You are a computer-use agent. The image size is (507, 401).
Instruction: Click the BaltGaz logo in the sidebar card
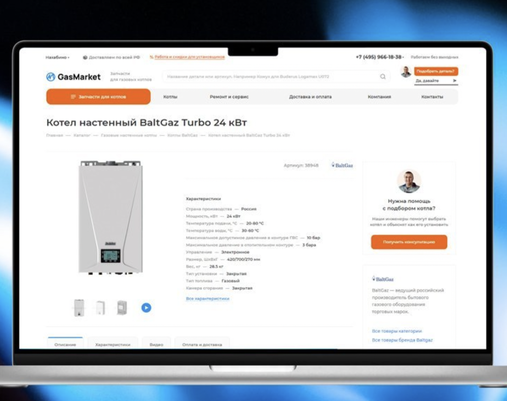[x=383, y=279]
